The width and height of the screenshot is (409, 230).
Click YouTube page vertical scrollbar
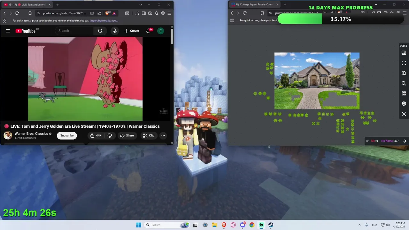[x=172, y=37]
